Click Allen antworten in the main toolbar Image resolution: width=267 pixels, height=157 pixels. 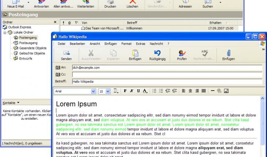click(63, 4)
